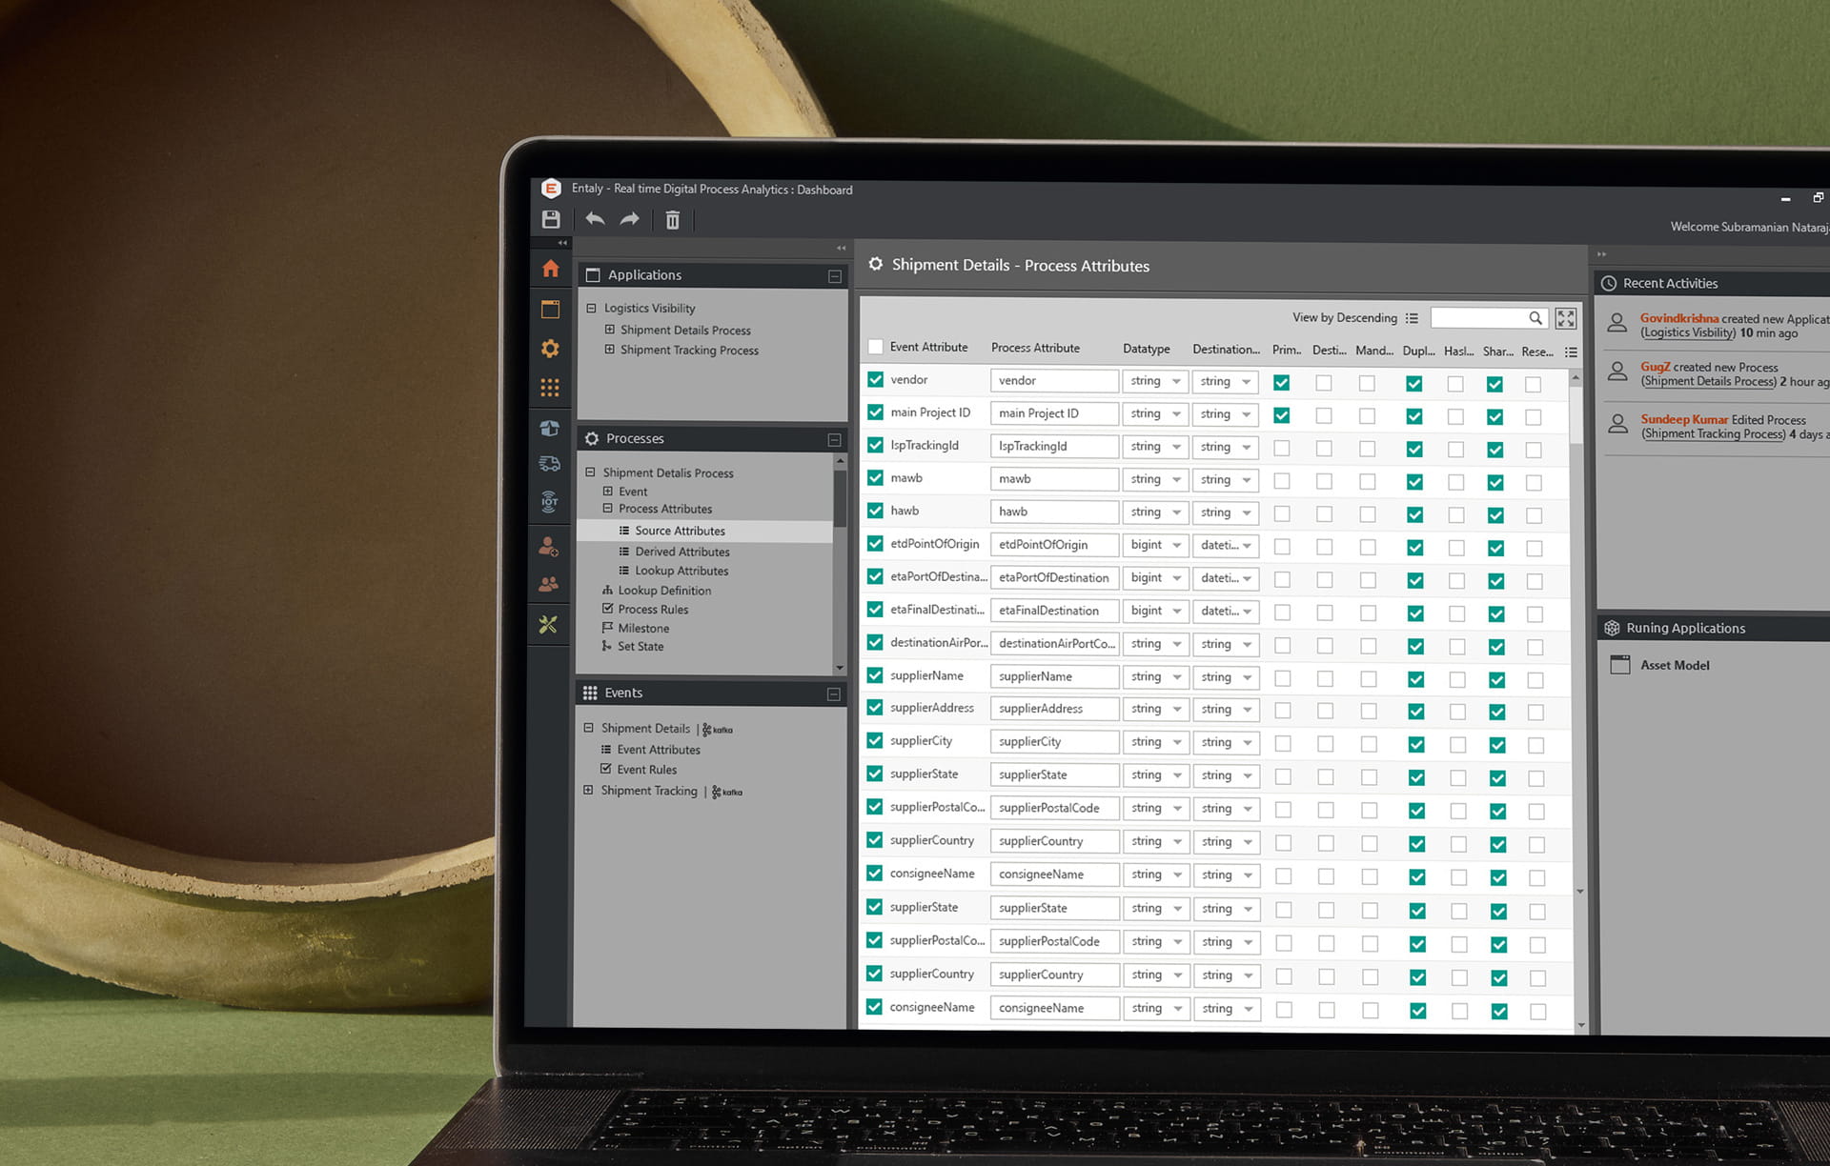Open the dotted grid icon in sidebar
This screenshot has height=1166, width=1830.
[x=550, y=388]
